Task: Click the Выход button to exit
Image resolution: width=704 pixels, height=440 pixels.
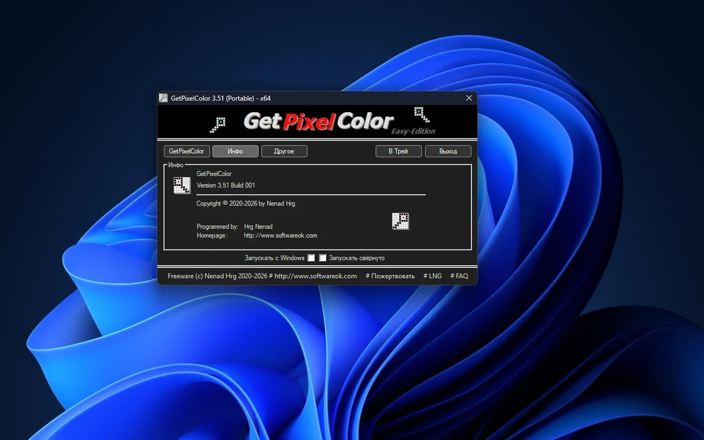Action: [x=448, y=151]
